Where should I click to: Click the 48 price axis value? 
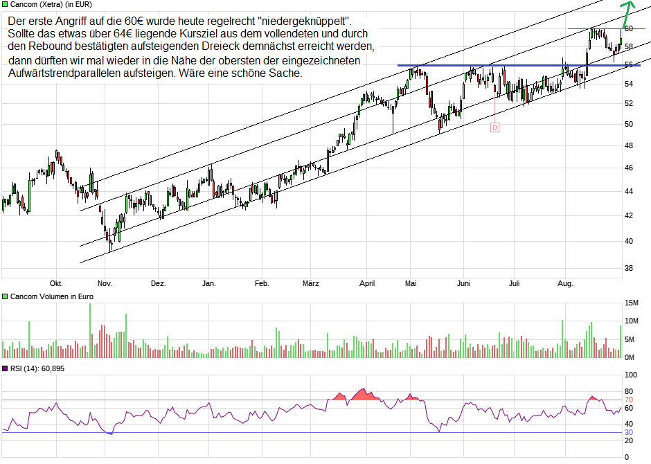[x=629, y=145]
